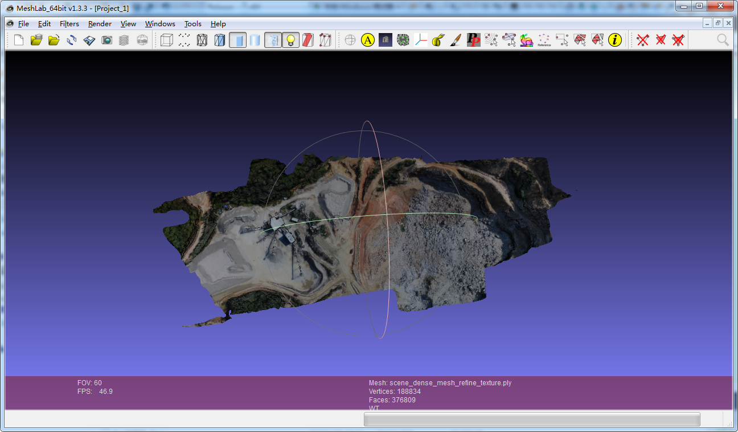Image resolution: width=738 pixels, height=432 pixels.
Task: Show mesh info with the yellow i icon
Action: click(x=614, y=40)
